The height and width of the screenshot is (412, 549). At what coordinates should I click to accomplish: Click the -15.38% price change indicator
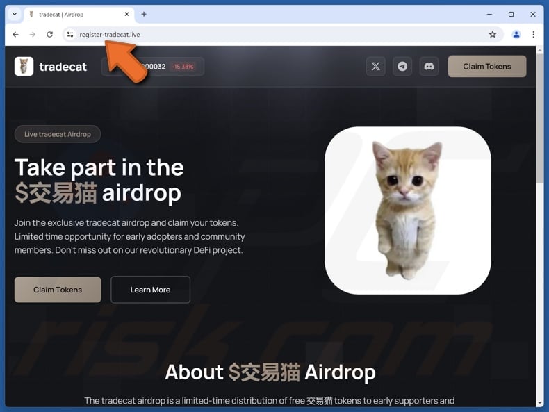pyautogui.click(x=183, y=67)
